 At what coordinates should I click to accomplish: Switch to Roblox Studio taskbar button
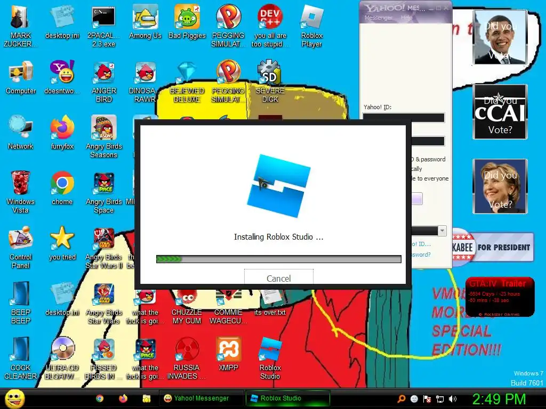pos(287,398)
